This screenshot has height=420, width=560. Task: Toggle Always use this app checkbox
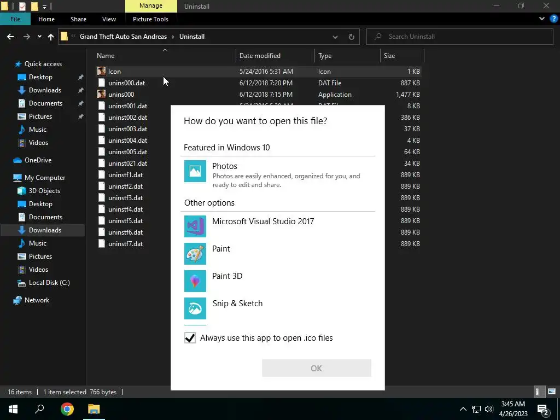click(x=190, y=338)
